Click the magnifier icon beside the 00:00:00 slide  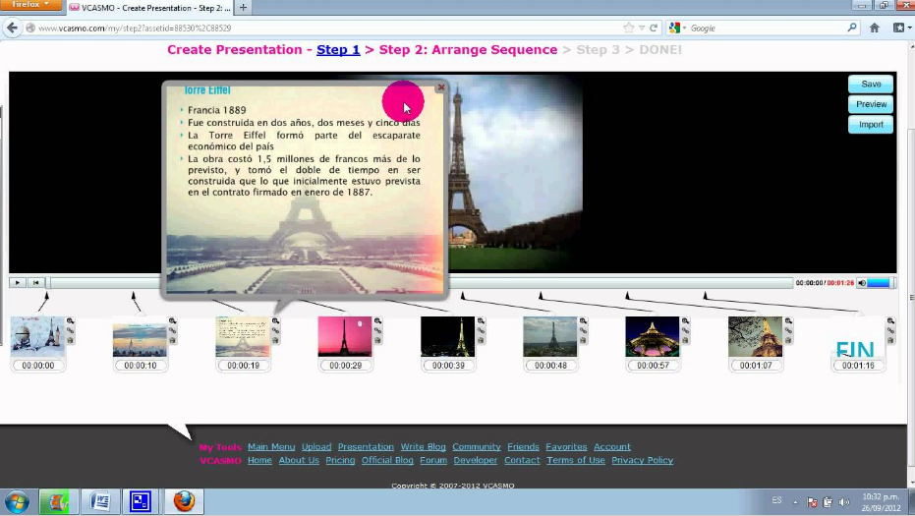coord(71,321)
